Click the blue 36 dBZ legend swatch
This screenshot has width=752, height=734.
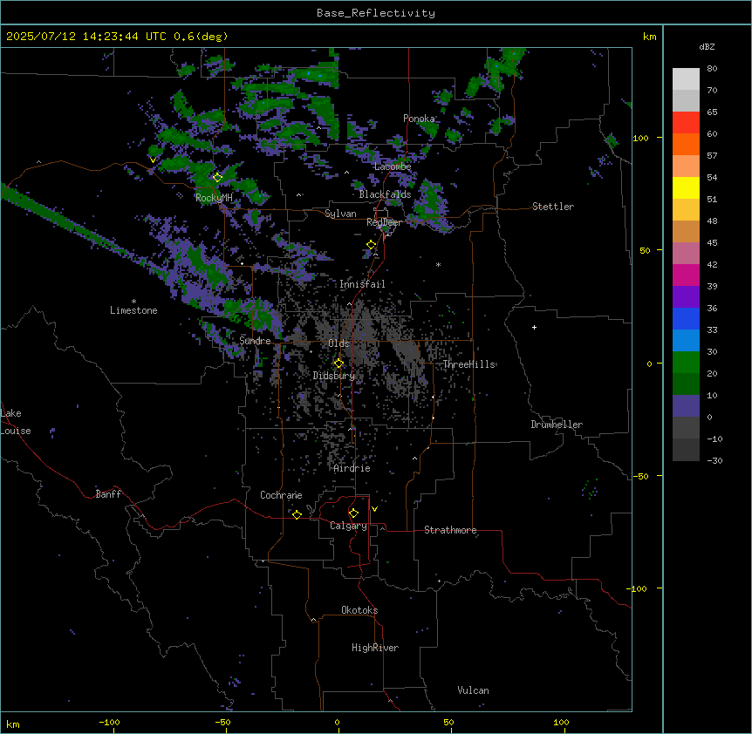(686, 318)
